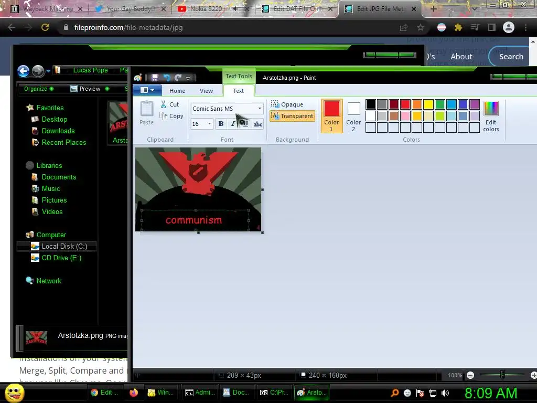
Task: Click the Search button on webpage
Action: click(x=511, y=57)
